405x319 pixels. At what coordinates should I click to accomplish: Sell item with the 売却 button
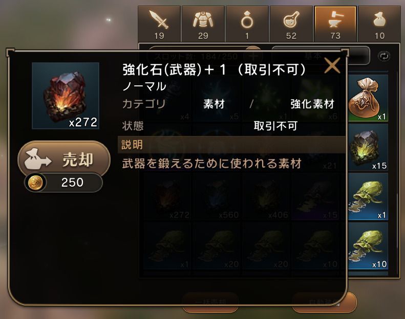click(x=64, y=159)
